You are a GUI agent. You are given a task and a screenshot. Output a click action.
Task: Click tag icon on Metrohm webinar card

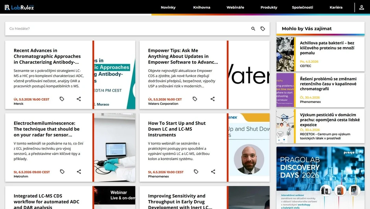pyautogui.click(x=62, y=172)
